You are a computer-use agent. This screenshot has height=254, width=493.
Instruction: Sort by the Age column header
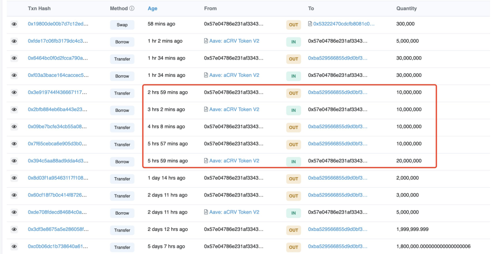click(x=153, y=9)
